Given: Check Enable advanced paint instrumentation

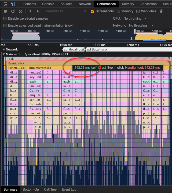Looking at the screenshot, I should pos(5,26).
